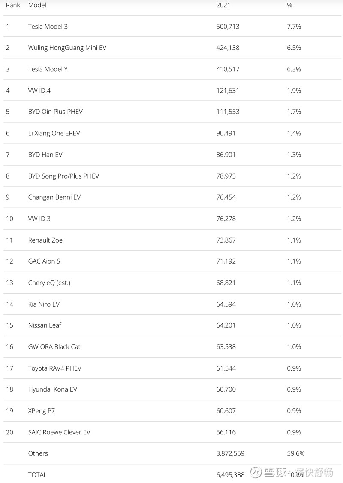Click the BYD Han EV model name
Viewport: 343px width, 483px height.
45,155
